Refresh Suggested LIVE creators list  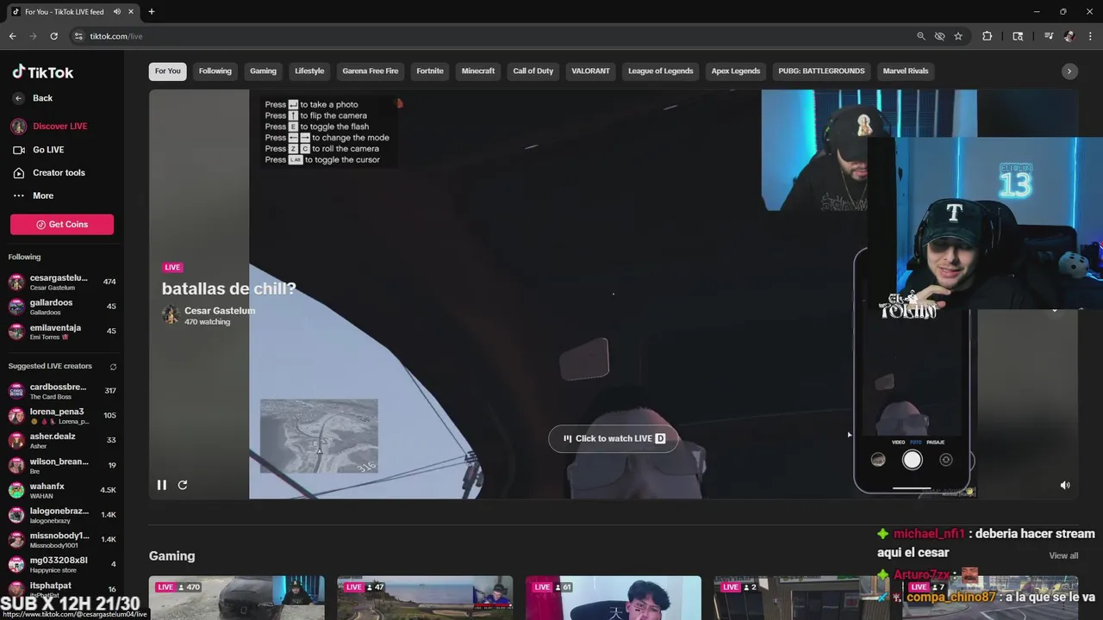(113, 367)
